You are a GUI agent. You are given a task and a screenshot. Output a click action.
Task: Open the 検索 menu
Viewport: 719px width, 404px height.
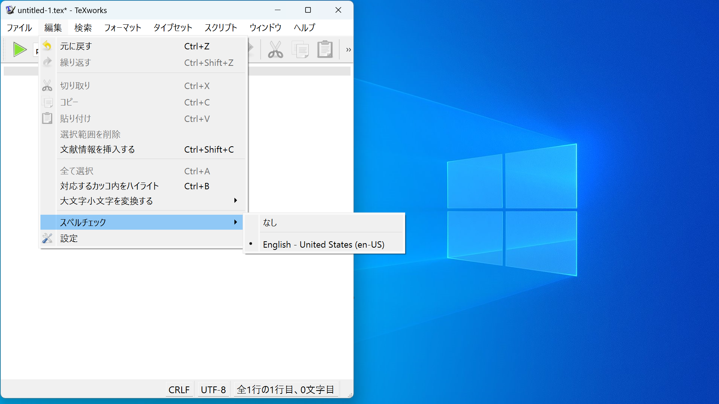[x=83, y=28]
